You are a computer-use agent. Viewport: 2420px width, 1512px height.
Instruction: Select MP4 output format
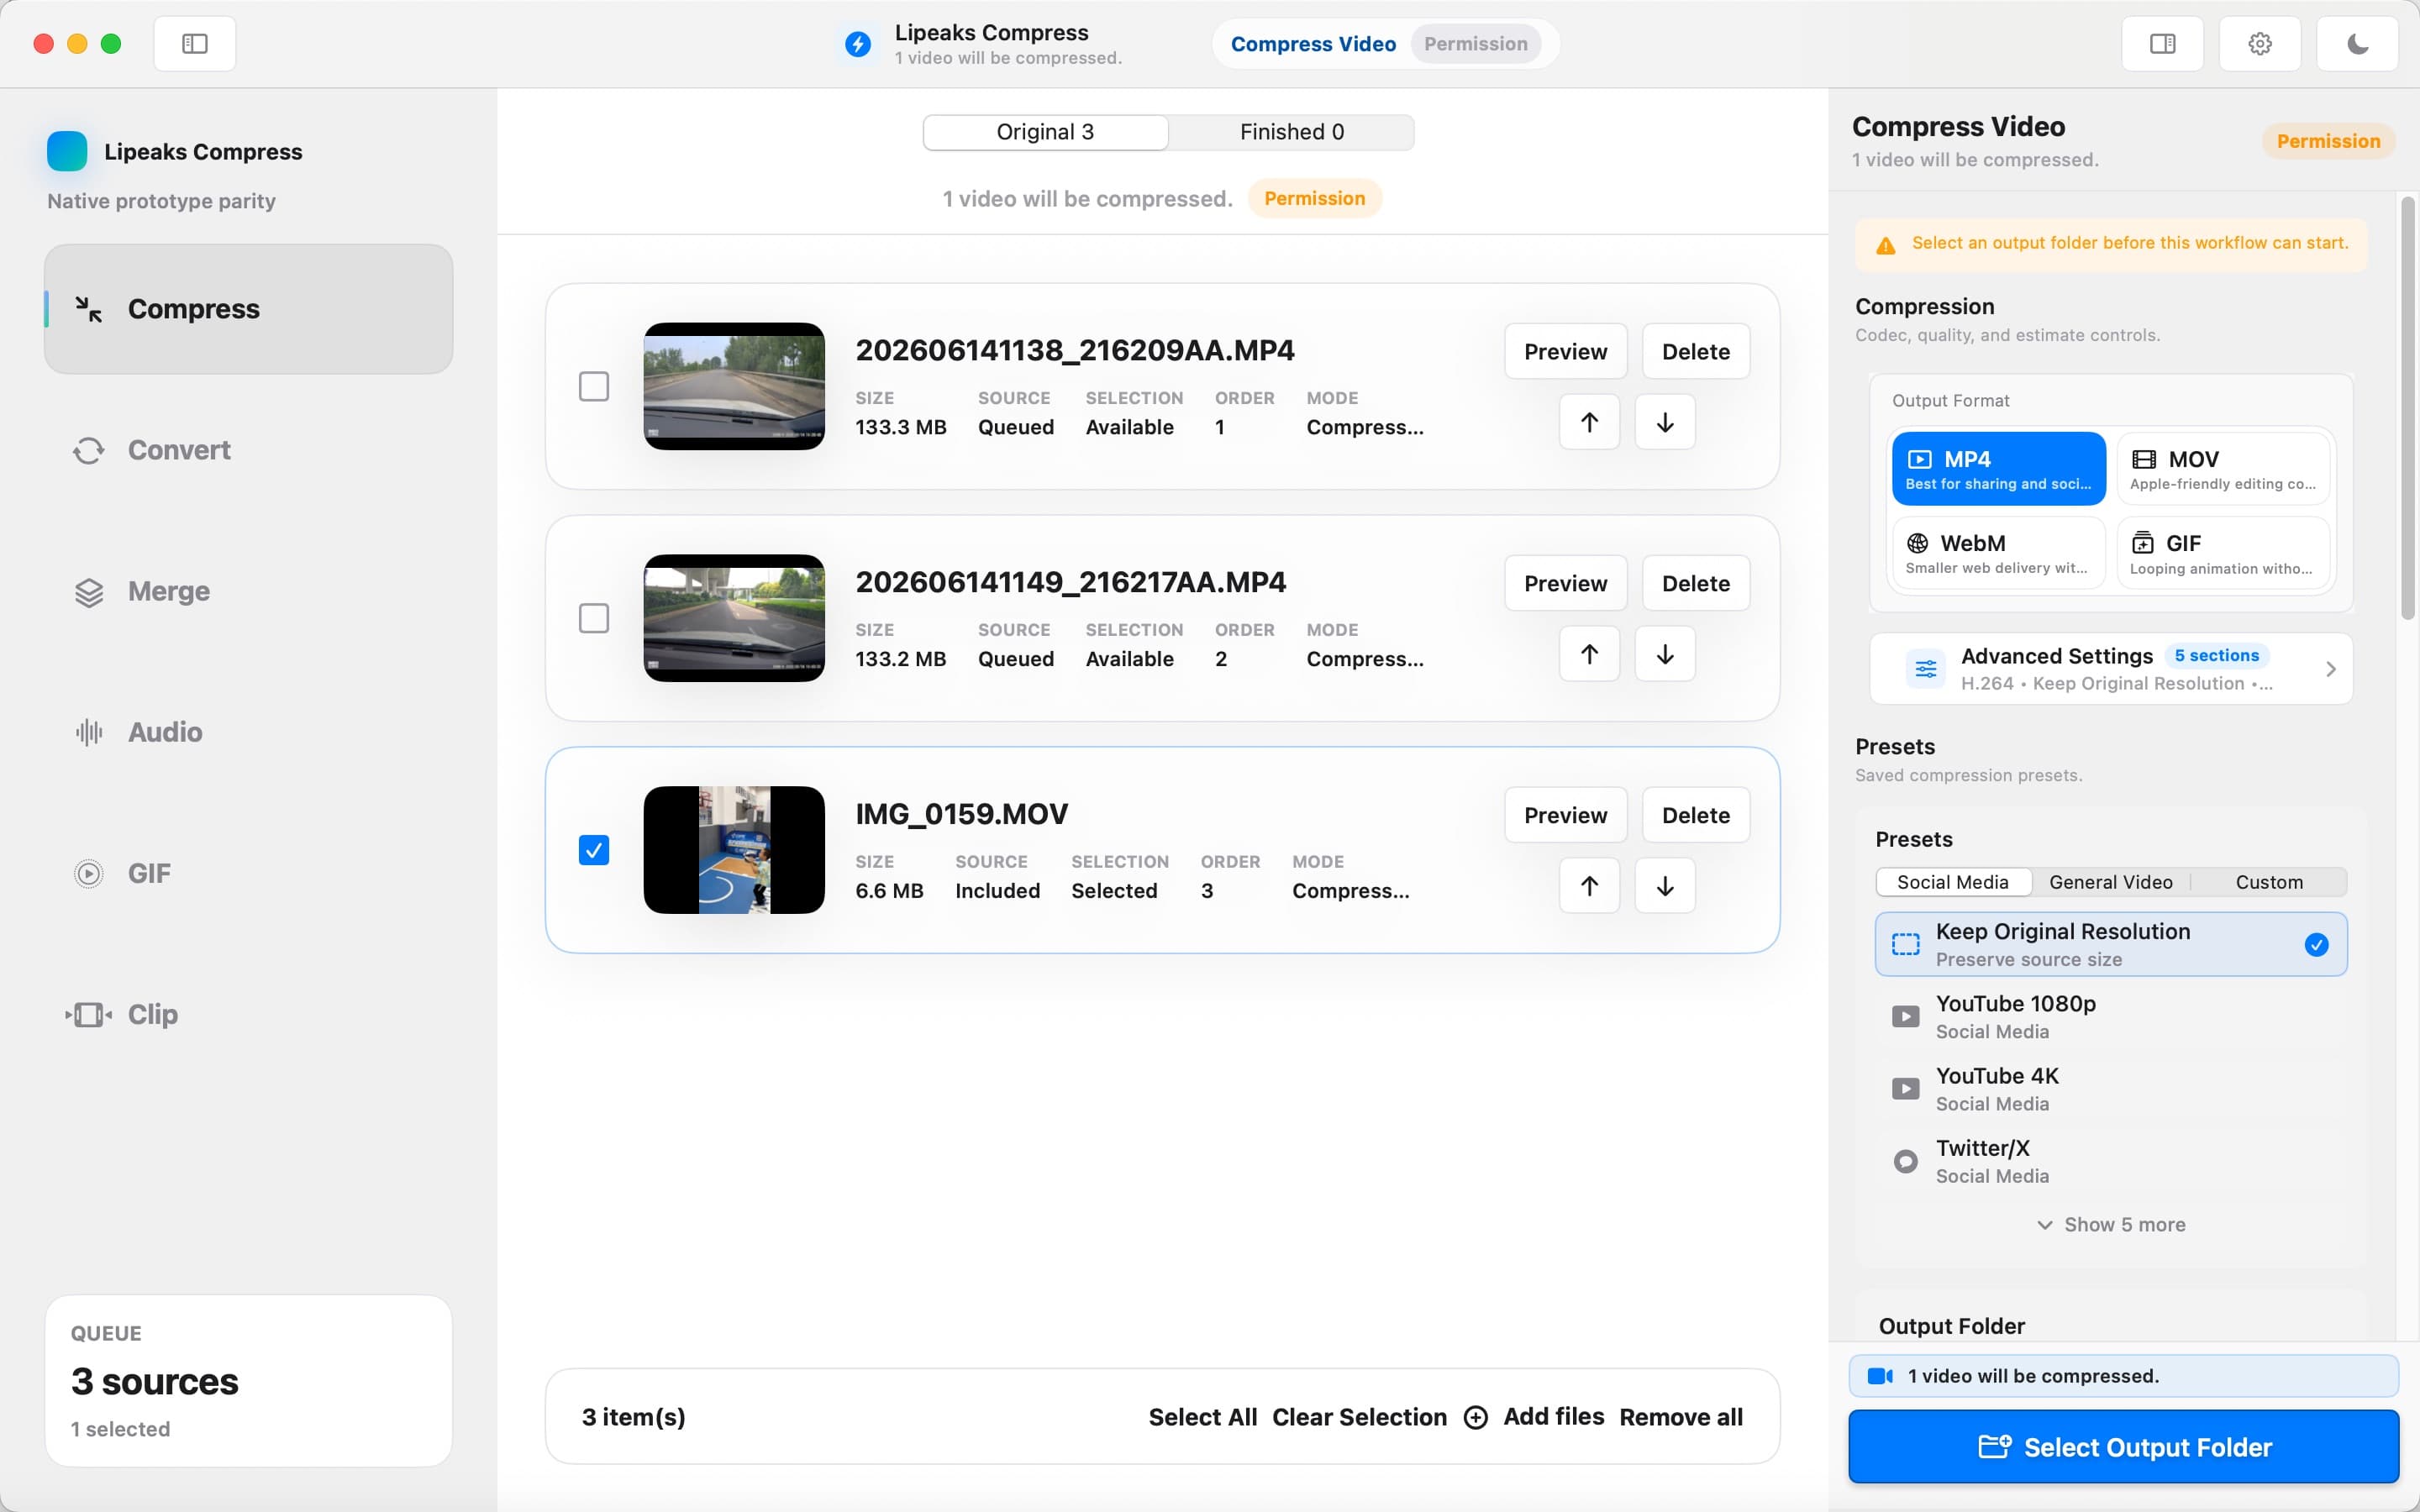coord(1998,469)
